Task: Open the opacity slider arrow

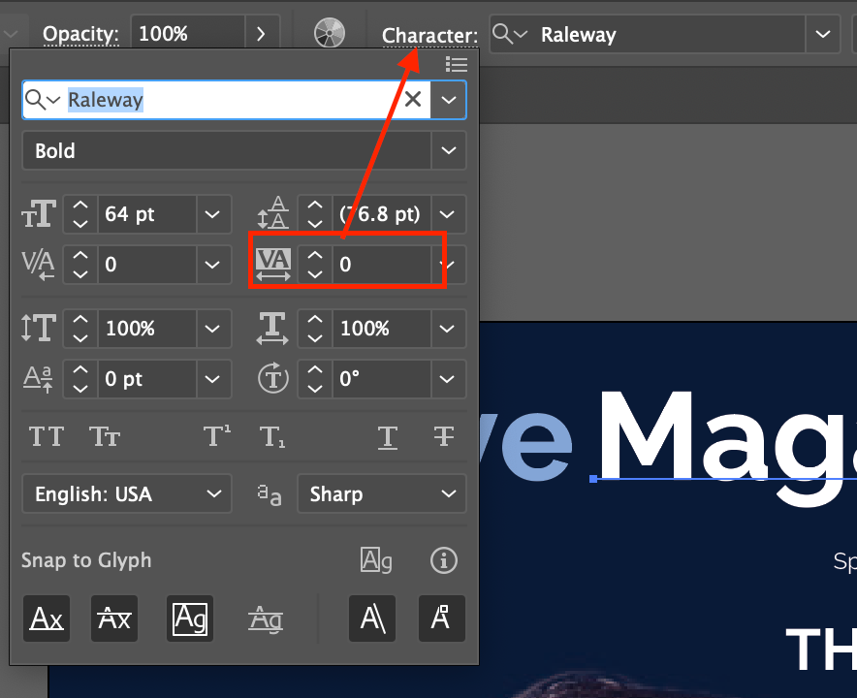Action: (x=262, y=34)
